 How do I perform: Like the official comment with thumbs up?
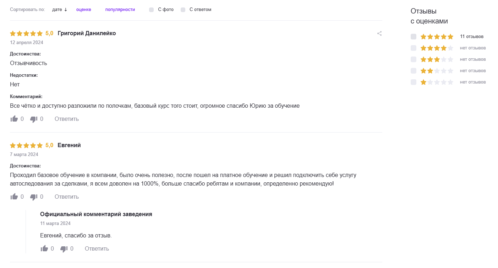(x=44, y=248)
